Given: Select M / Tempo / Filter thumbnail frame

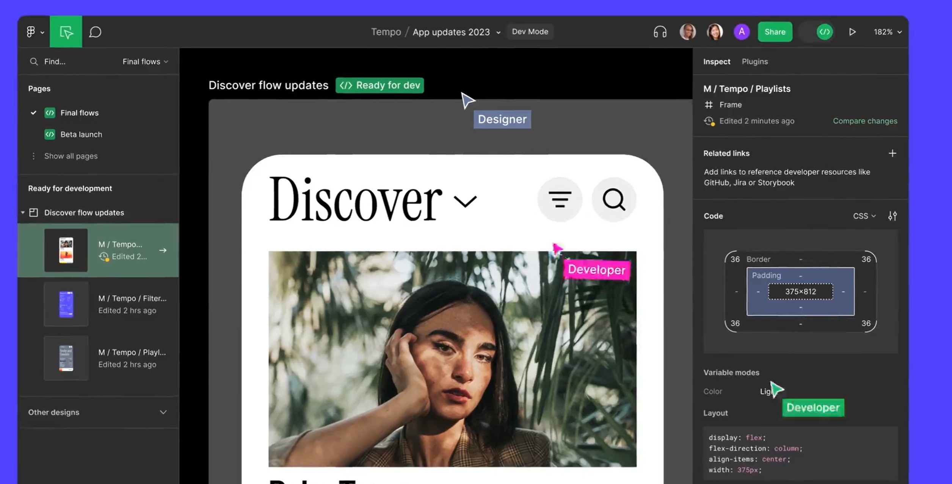Looking at the screenshot, I should click(66, 304).
